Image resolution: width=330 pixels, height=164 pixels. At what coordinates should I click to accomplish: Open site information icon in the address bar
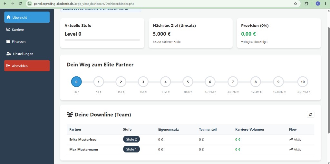[30, 4]
